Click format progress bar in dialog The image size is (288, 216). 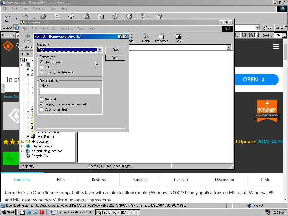pos(81,125)
